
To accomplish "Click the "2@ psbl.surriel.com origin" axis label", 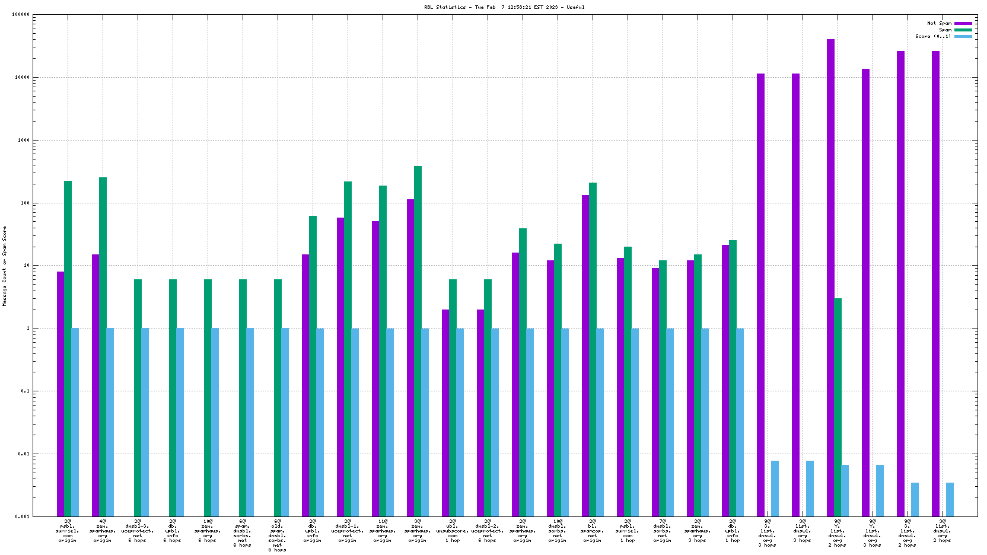I will (x=68, y=531).
